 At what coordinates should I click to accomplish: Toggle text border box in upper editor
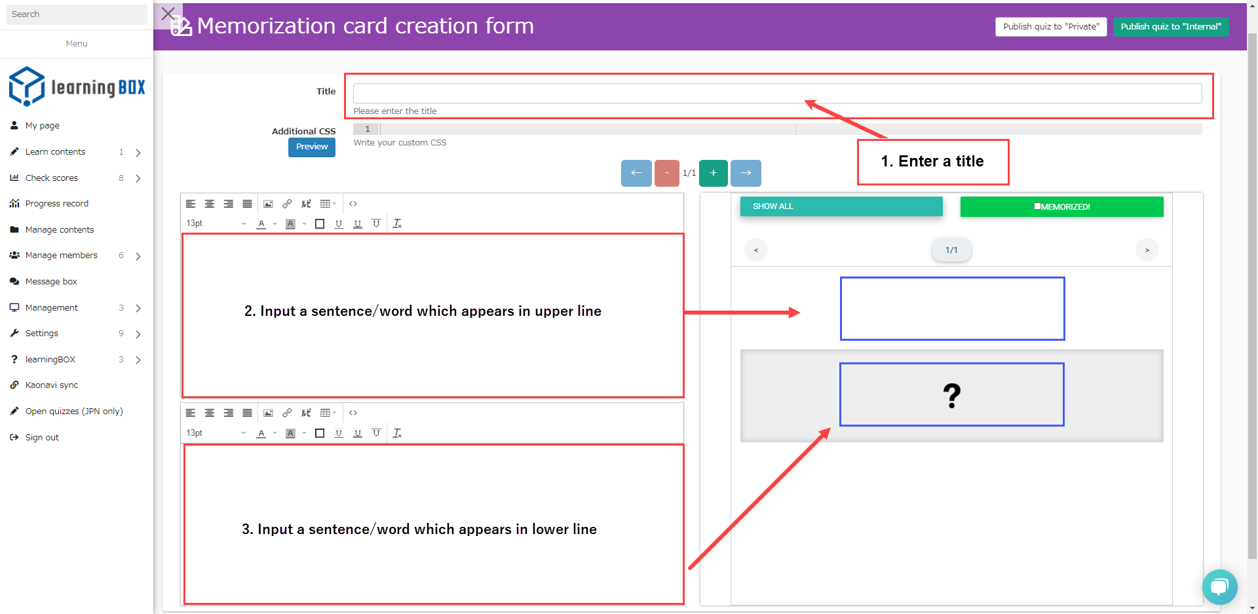320,223
